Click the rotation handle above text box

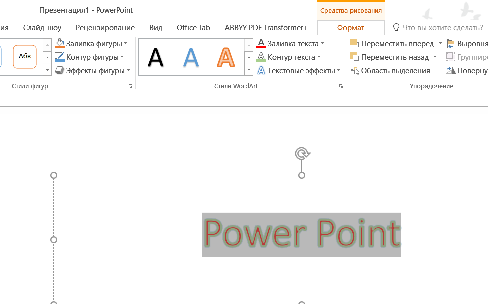point(302,153)
